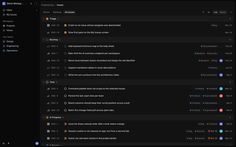Click the Improvement label on ENG-9

(210, 103)
